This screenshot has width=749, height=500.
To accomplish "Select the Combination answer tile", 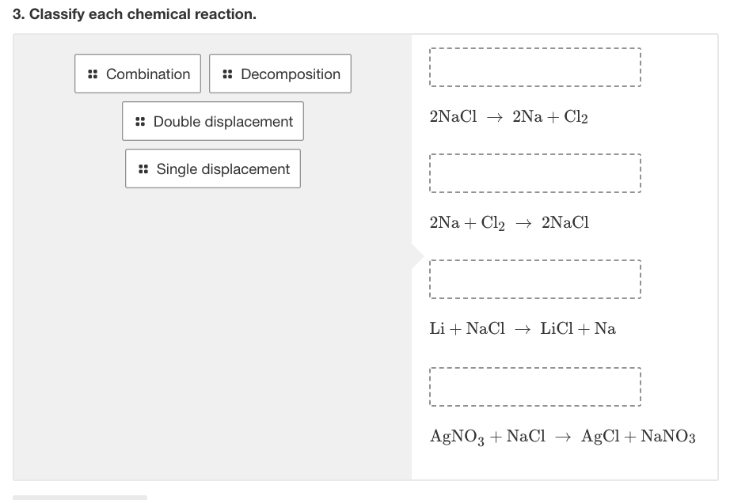I will coord(137,74).
